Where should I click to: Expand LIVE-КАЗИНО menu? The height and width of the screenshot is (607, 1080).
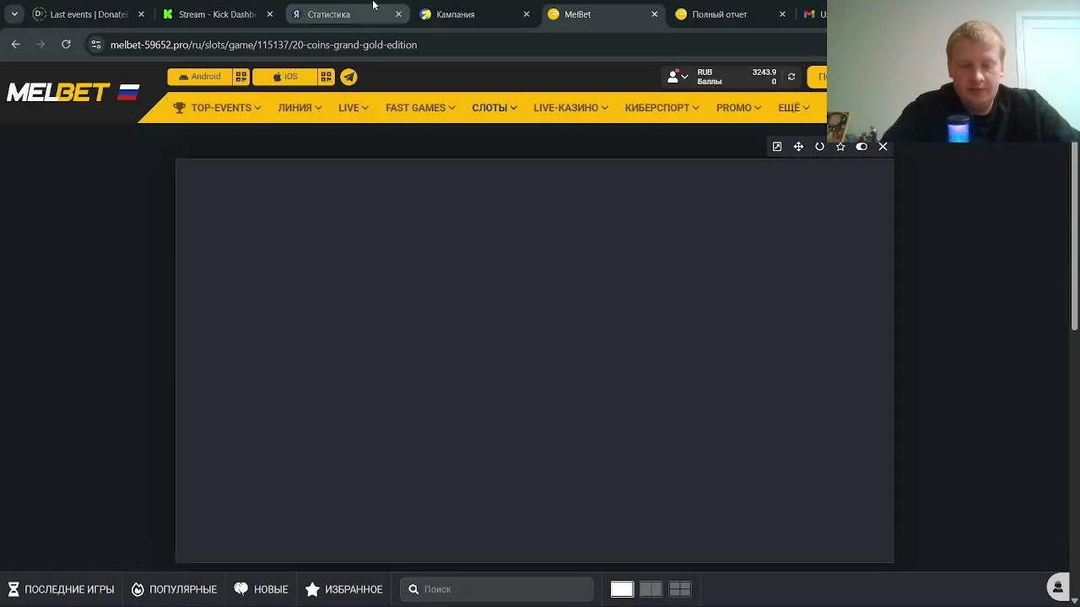coord(570,108)
